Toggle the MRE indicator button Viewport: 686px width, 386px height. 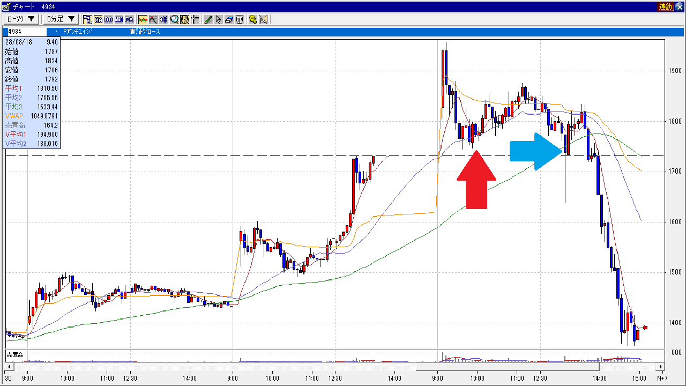118,20
